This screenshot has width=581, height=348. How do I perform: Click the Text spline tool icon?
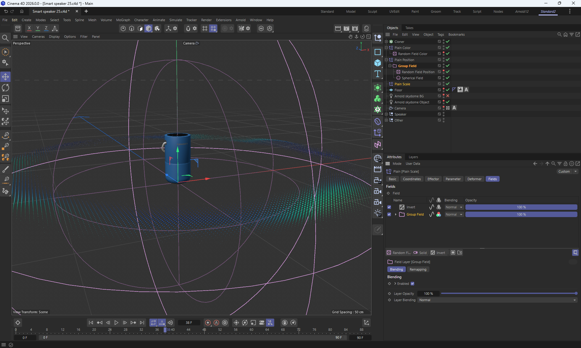coord(377,74)
